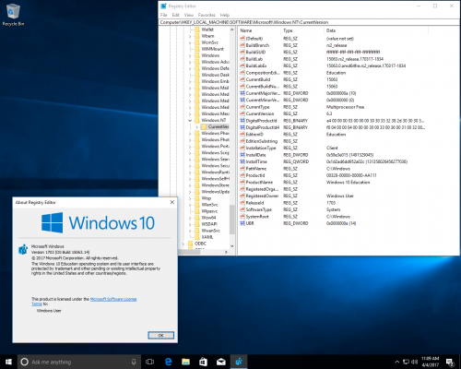Launch Microsoft Edge from the taskbar
The image size is (461, 369).
168,362
